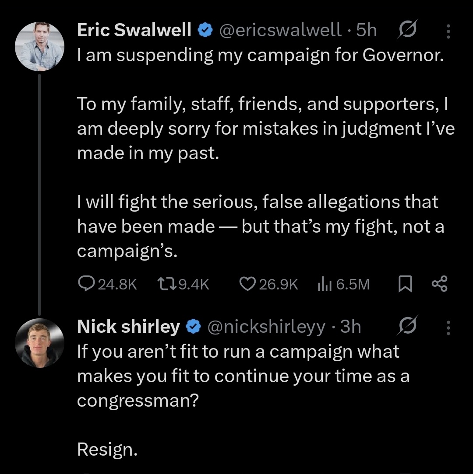This screenshot has width=473, height=474.
Task: Click Eric Swalwell's verified badge
Action: point(205,31)
